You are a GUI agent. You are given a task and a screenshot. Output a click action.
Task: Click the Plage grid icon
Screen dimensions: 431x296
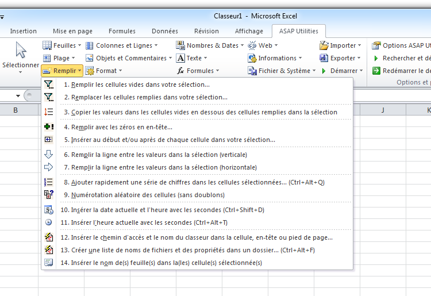[x=47, y=58]
